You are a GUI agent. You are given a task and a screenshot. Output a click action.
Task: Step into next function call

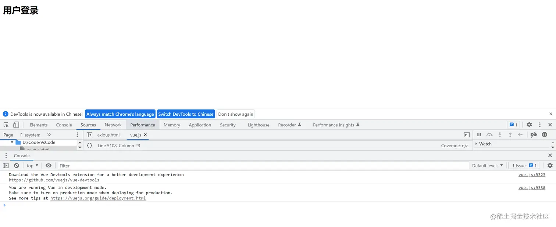500,135
